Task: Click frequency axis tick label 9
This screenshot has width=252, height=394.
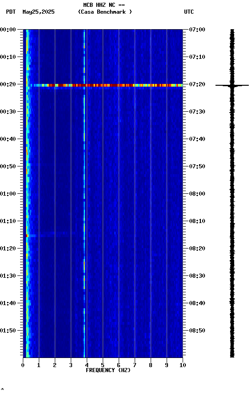Action: click(167, 365)
